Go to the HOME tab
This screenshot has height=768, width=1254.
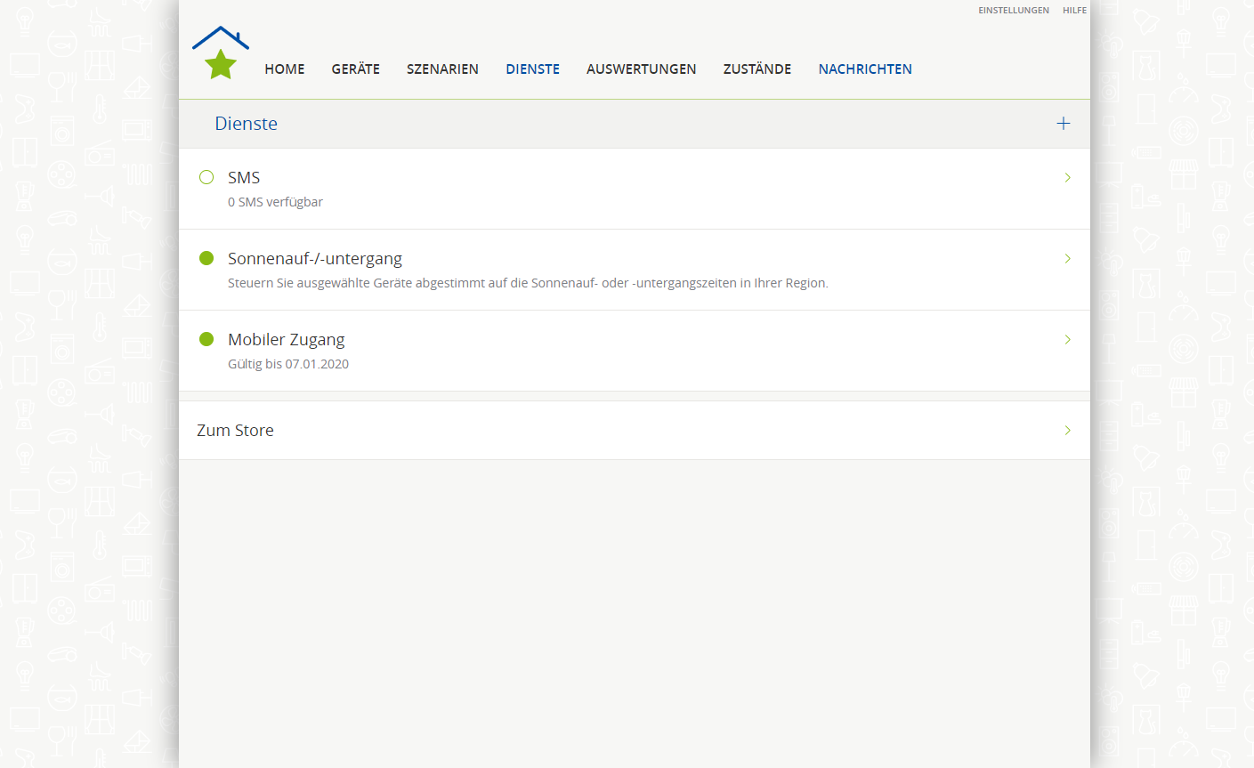tap(285, 69)
